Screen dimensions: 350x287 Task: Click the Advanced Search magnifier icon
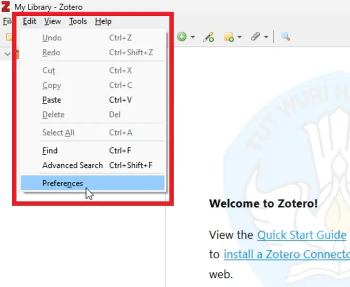point(286,36)
